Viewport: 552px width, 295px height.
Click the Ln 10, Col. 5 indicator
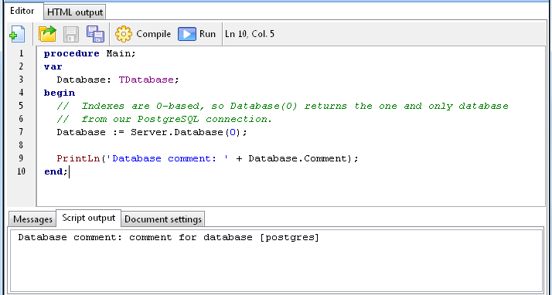pyautogui.click(x=250, y=34)
